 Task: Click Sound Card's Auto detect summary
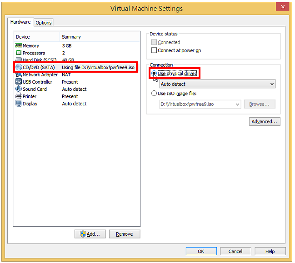click(x=75, y=89)
